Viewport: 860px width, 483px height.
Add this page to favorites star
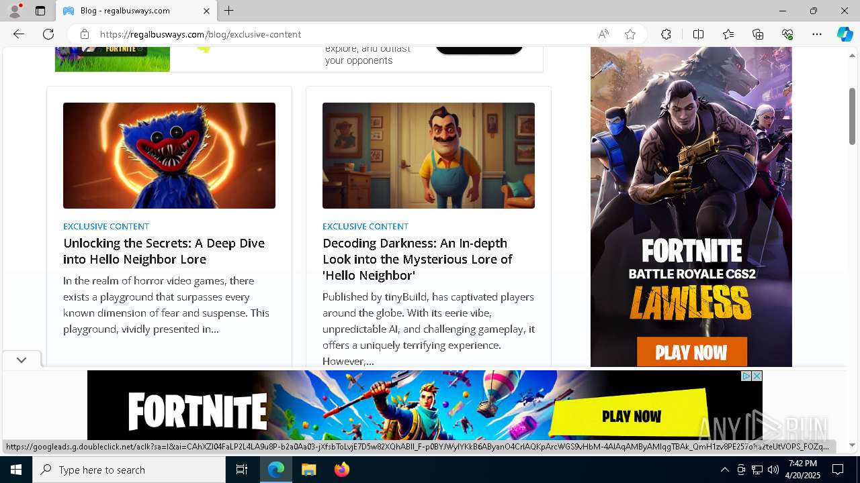tap(630, 34)
